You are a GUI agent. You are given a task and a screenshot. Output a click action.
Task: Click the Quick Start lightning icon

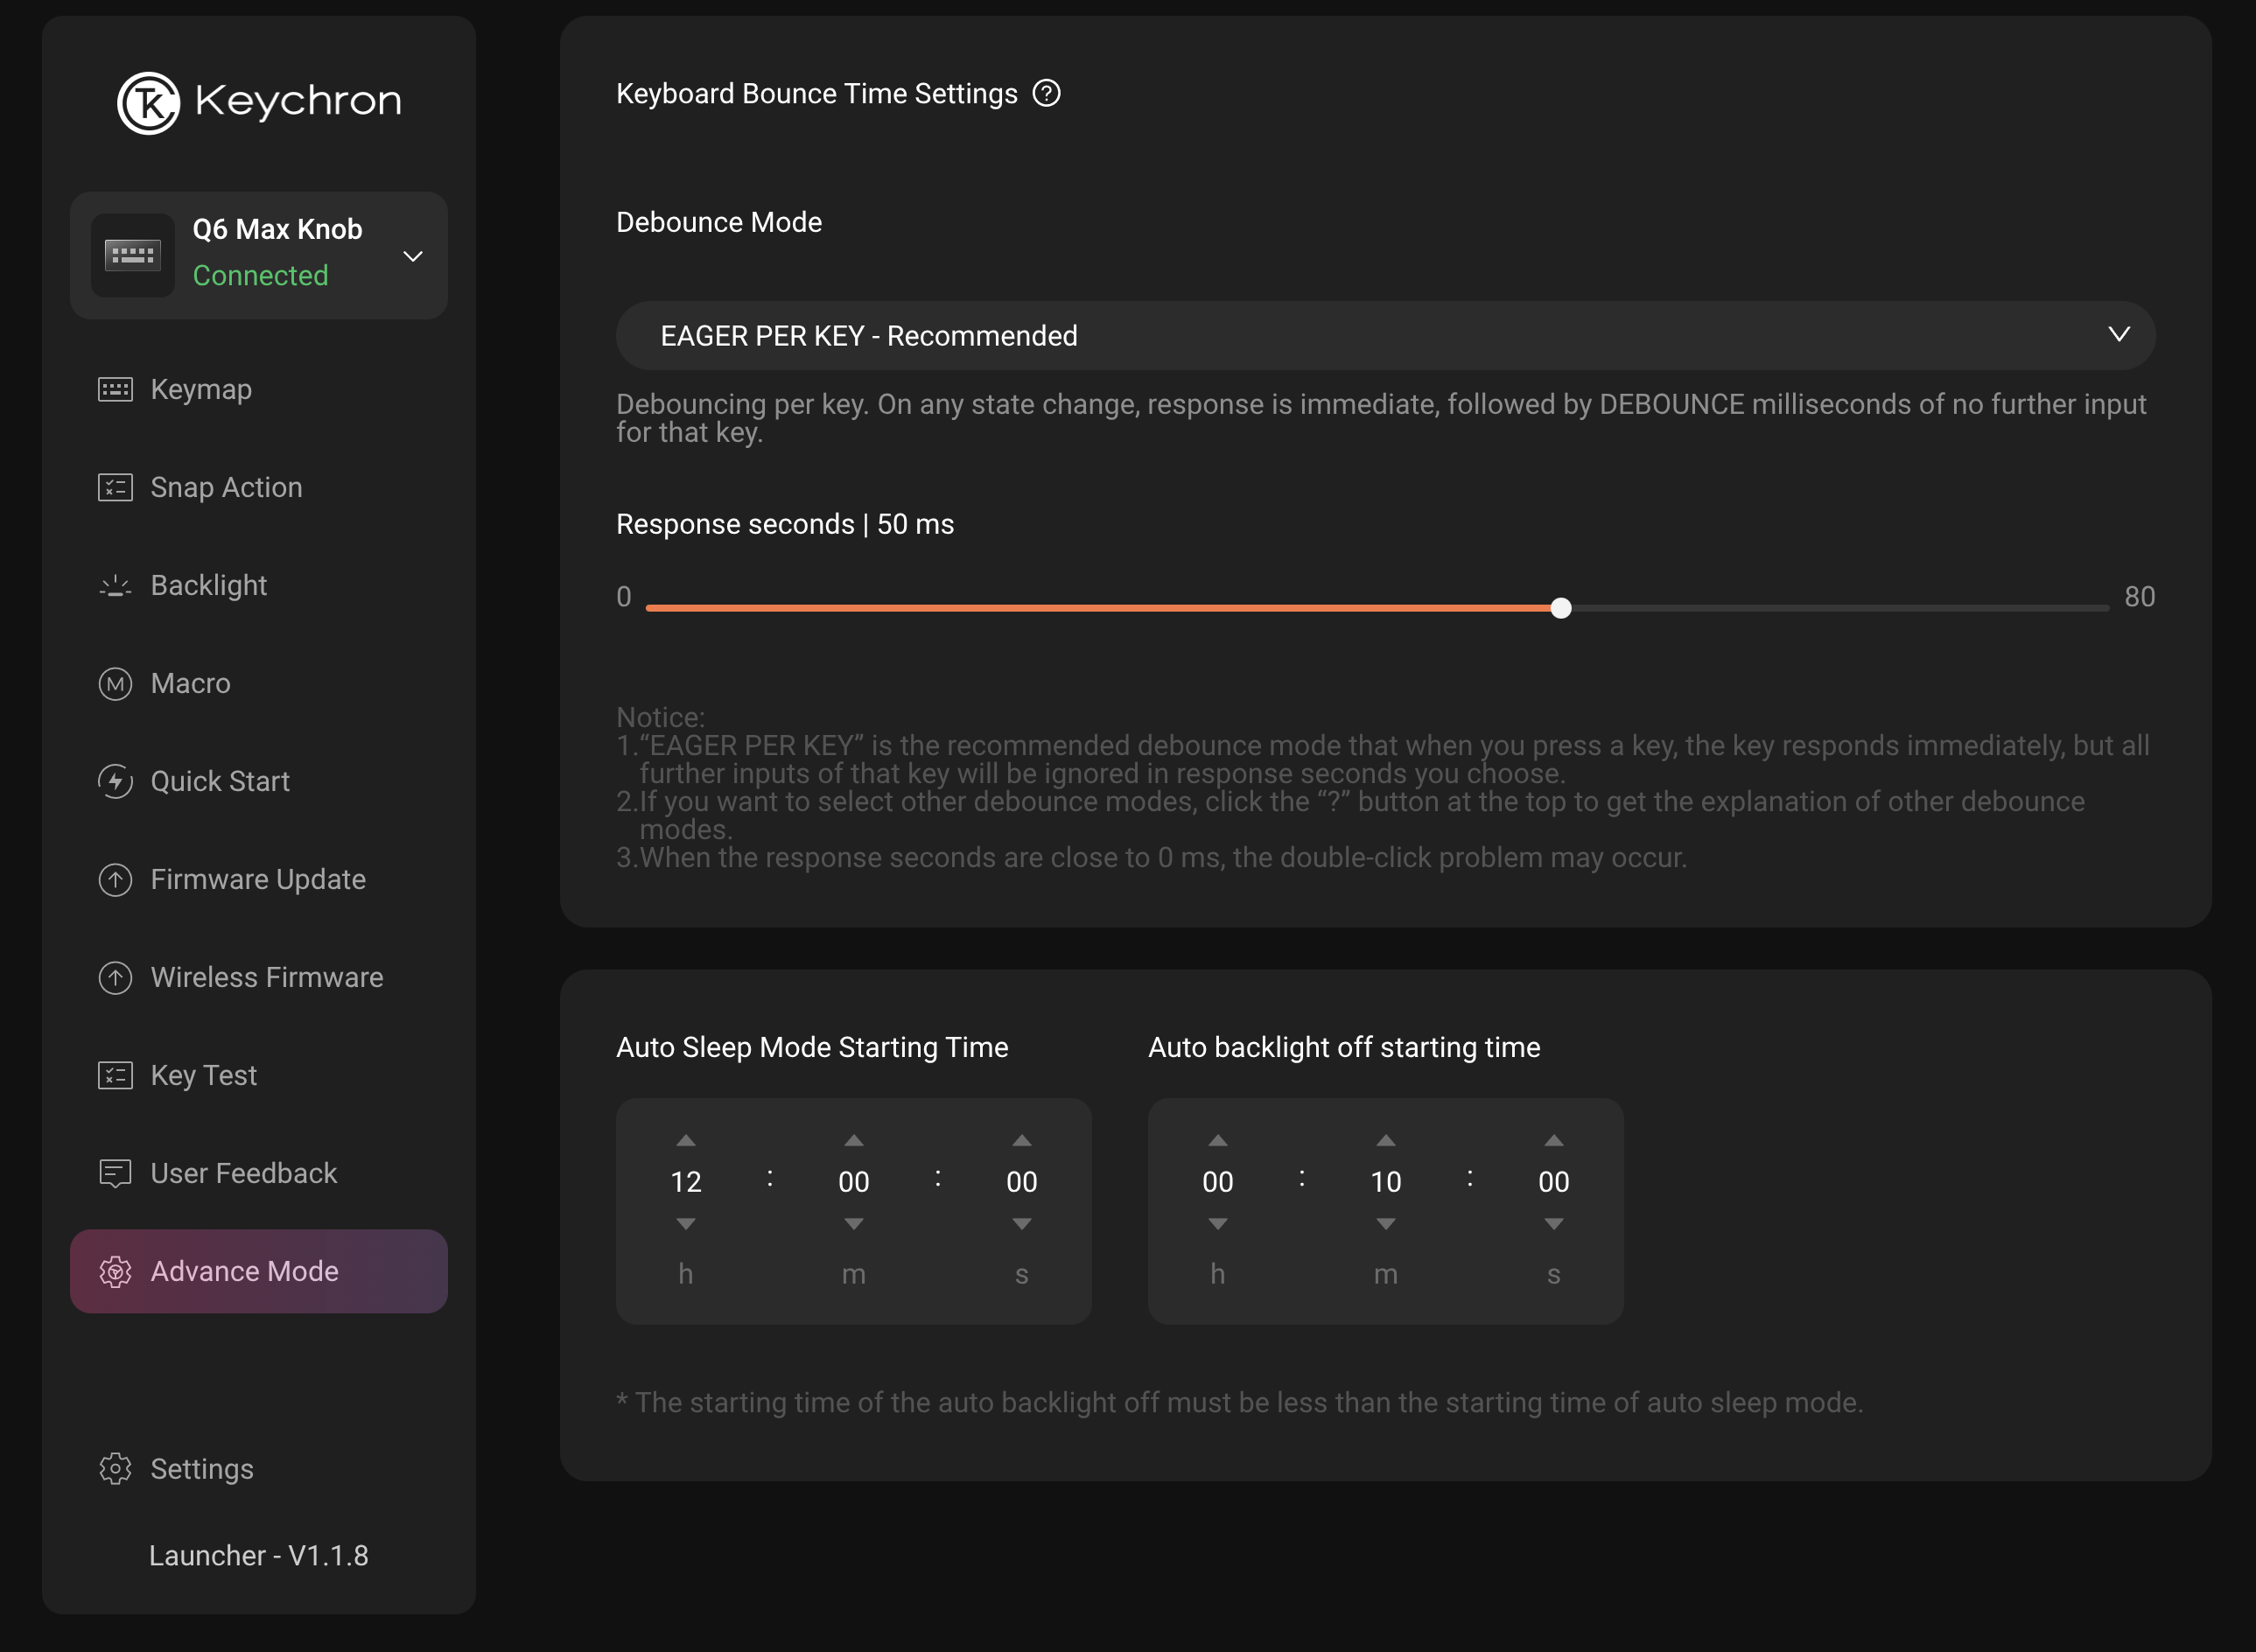[115, 781]
